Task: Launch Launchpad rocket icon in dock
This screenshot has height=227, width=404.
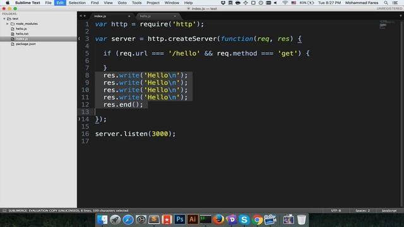Action: click(115, 219)
